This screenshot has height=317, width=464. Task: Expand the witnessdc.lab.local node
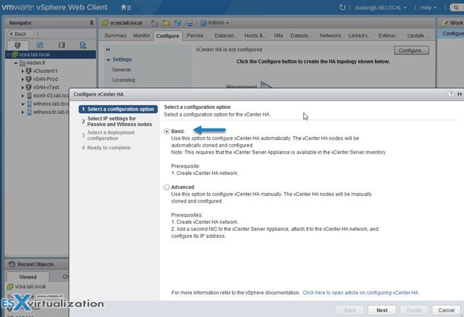[x=23, y=112]
